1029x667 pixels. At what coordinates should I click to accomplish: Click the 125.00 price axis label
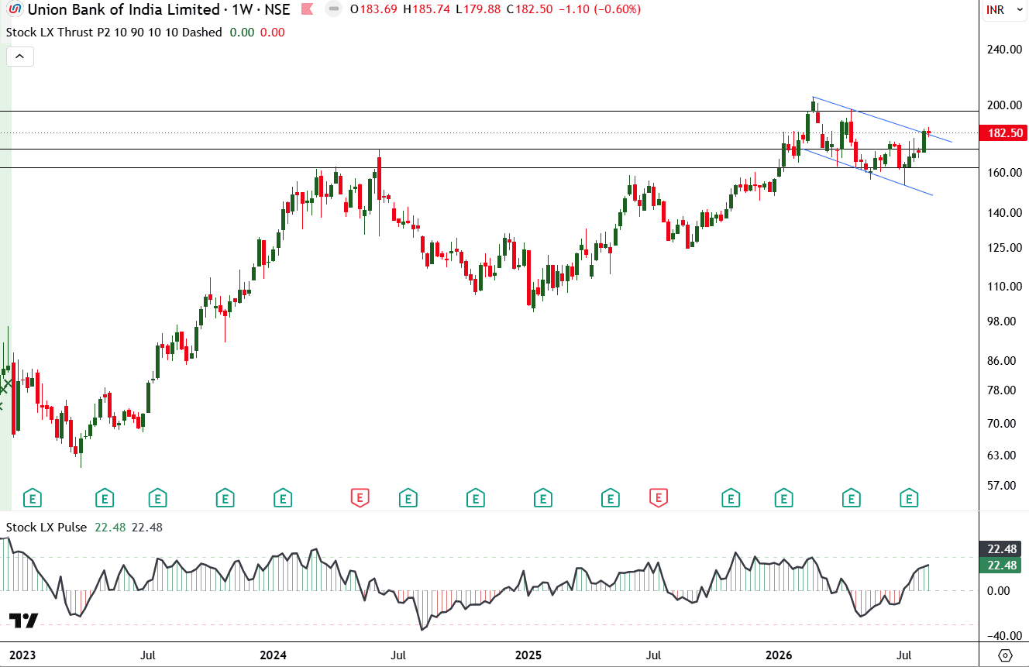pos(1007,248)
